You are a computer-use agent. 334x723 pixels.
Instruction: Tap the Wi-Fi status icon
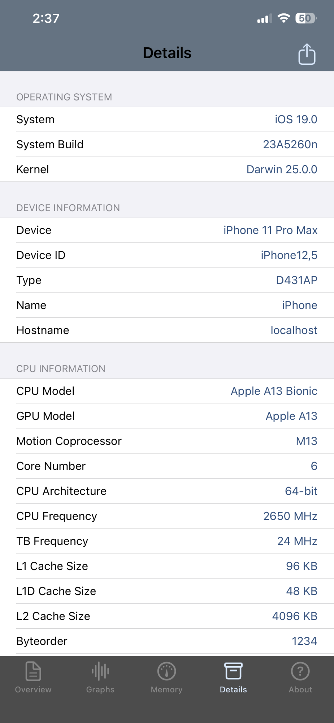click(x=284, y=18)
